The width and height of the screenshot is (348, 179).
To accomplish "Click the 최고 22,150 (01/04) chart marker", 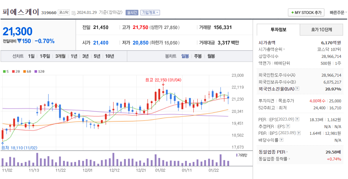I will click(163, 80).
